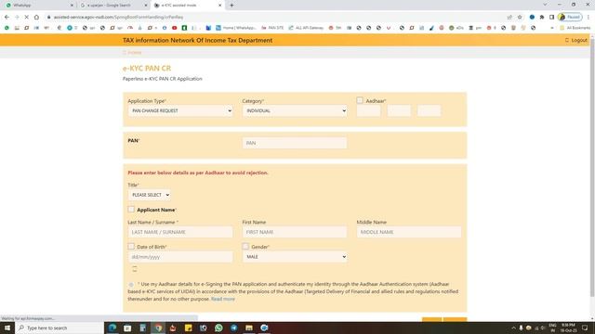Screen dimensions: 595x334
Task: Open the All Bookmarks folder
Action: tap(575, 28)
